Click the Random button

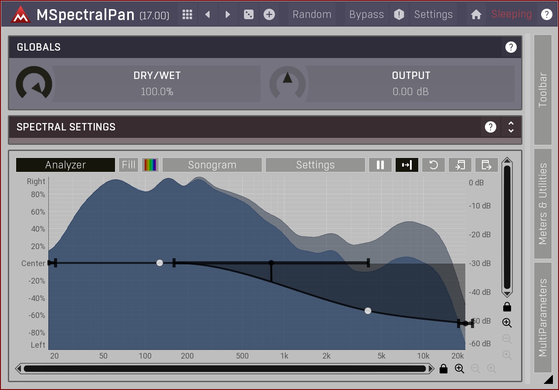[x=312, y=14]
